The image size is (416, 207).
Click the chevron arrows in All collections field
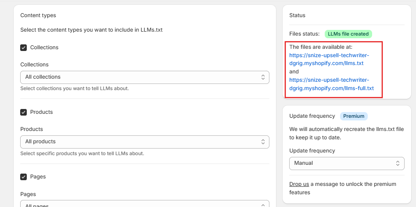point(263,77)
